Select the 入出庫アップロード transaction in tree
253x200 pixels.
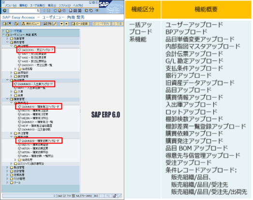tap(33, 84)
